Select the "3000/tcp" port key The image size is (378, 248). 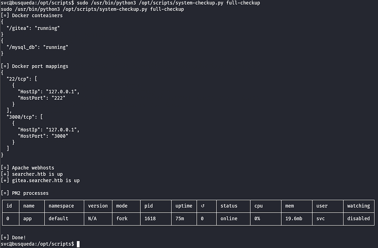point(21,117)
